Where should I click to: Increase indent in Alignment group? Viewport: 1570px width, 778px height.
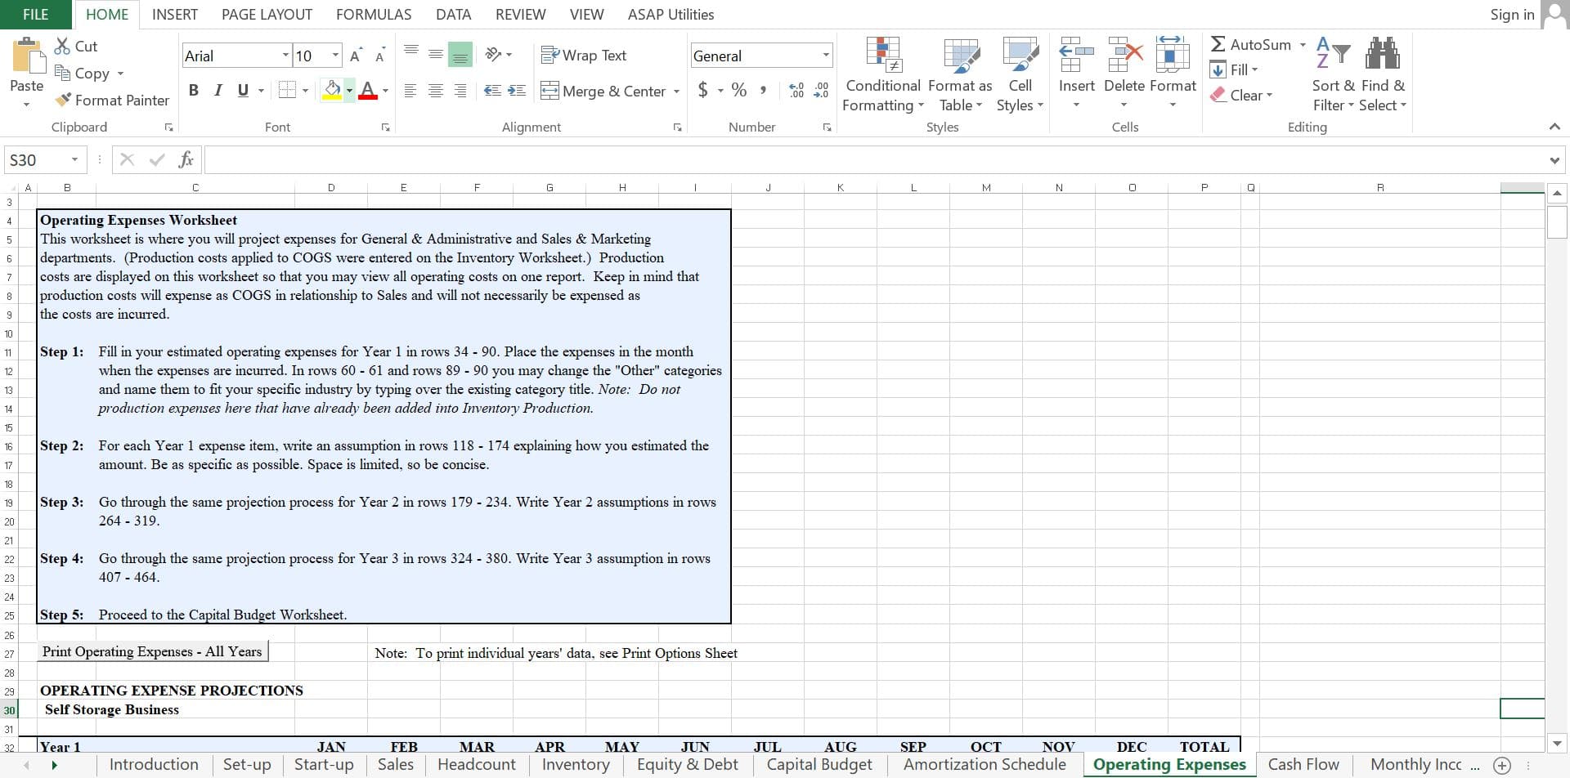point(517,91)
